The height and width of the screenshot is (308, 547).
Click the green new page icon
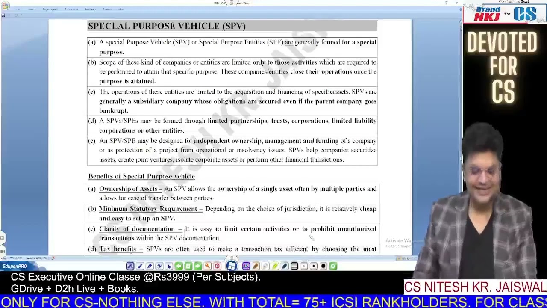188,266
